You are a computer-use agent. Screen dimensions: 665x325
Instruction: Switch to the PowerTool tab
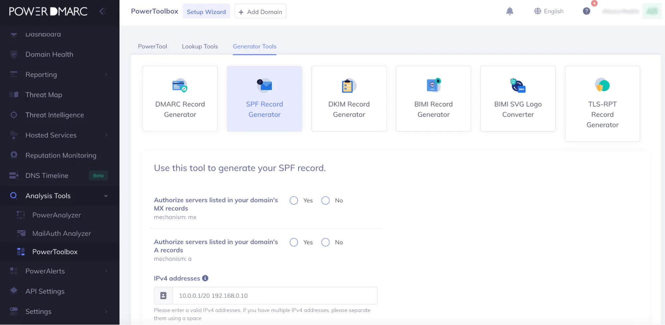click(152, 47)
